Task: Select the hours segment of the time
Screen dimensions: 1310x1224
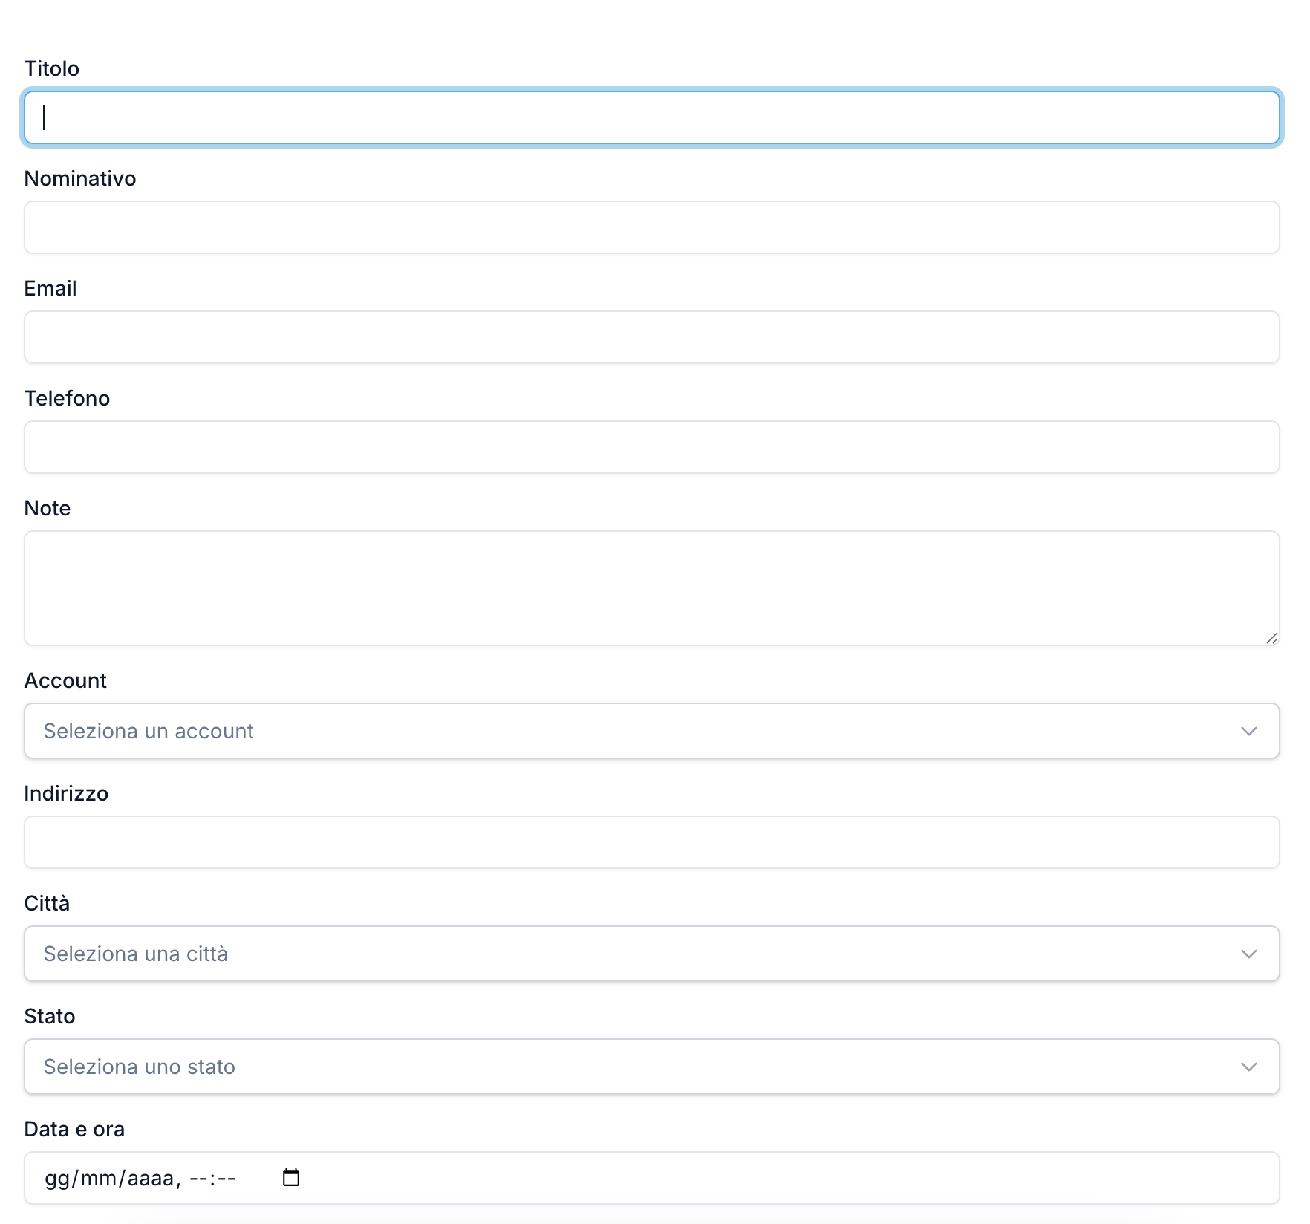Action: (199, 1178)
